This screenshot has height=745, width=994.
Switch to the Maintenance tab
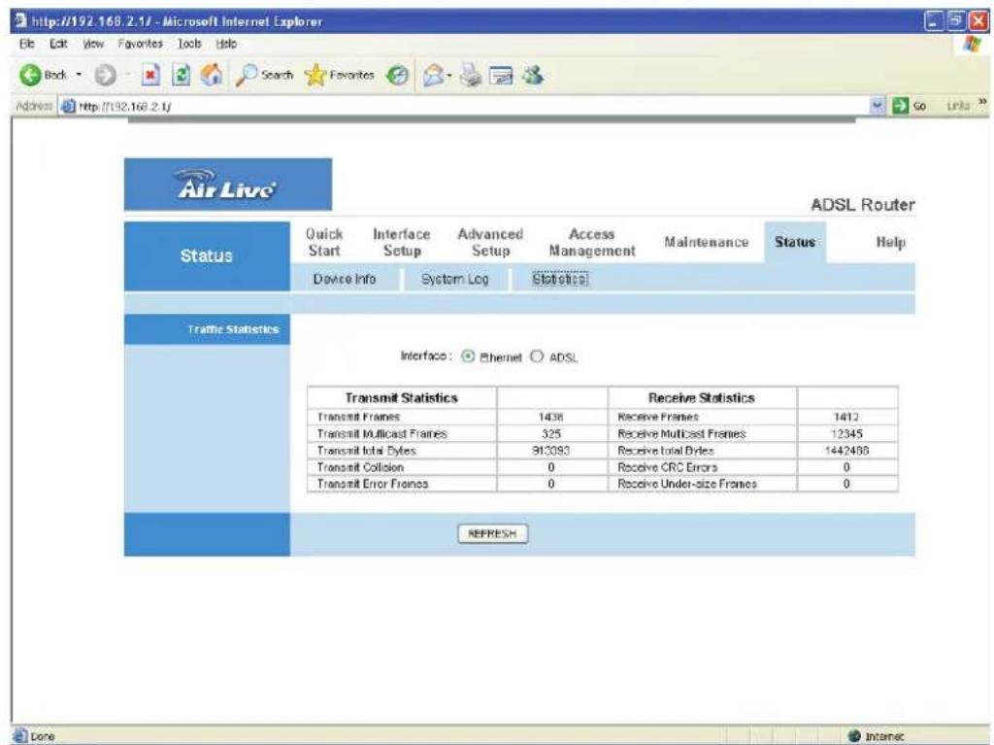pos(707,242)
